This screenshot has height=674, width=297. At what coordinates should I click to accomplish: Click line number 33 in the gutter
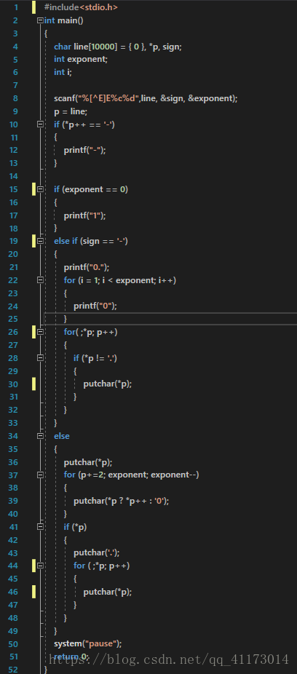pyautogui.click(x=13, y=423)
